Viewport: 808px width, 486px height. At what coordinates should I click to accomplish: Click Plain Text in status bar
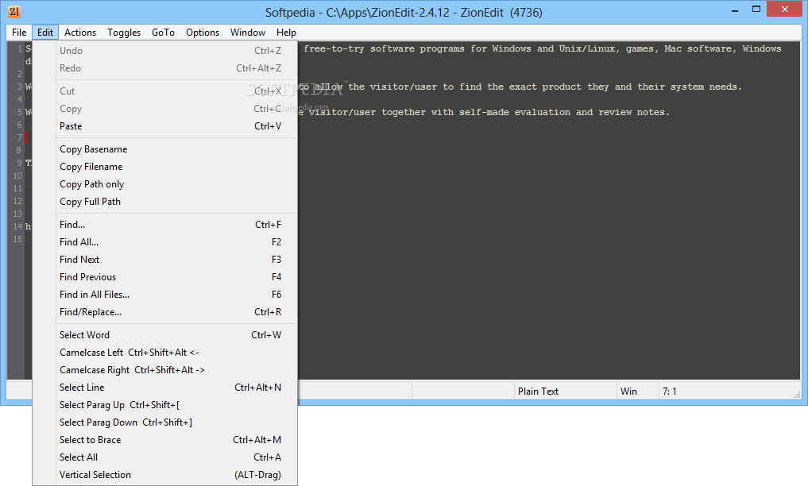(538, 391)
